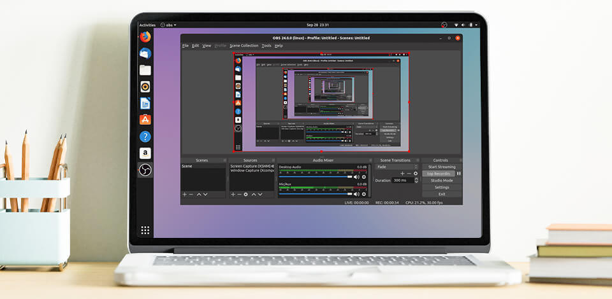Open the View menu
The width and height of the screenshot is (612, 299).
[x=207, y=46]
